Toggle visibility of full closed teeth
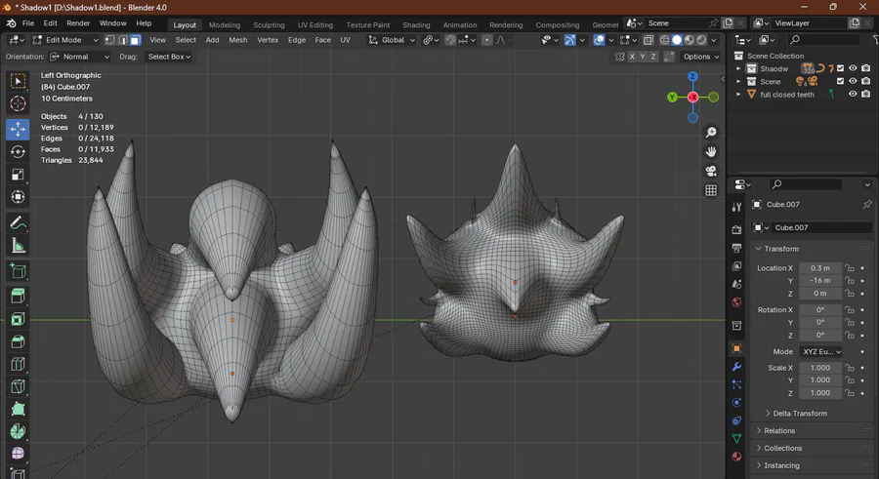The width and height of the screenshot is (879, 479). click(x=853, y=95)
